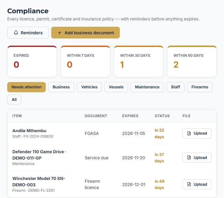The height and width of the screenshot is (198, 224).
Task: Click the Service due document cell
Action: click(97, 158)
